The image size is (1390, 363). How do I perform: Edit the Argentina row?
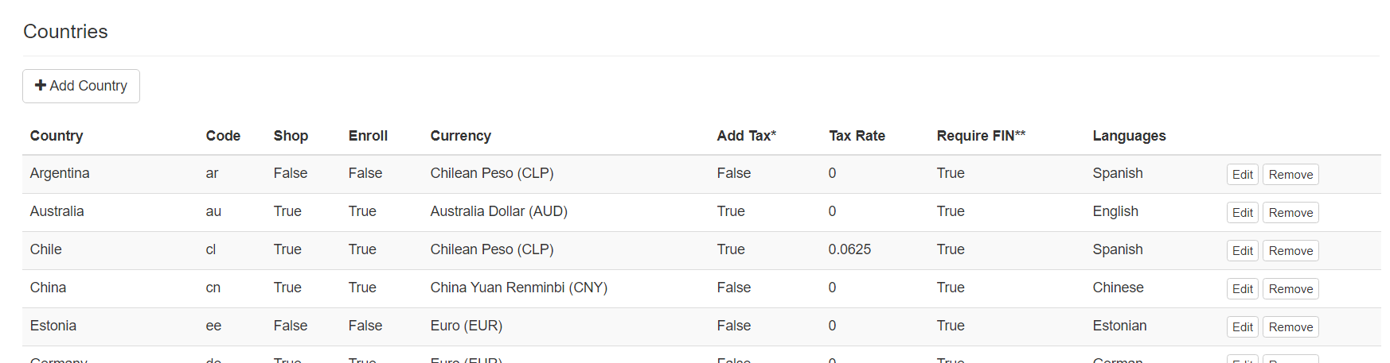click(1242, 175)
